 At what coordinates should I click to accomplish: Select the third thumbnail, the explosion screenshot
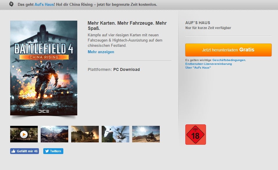click(85, 134)
